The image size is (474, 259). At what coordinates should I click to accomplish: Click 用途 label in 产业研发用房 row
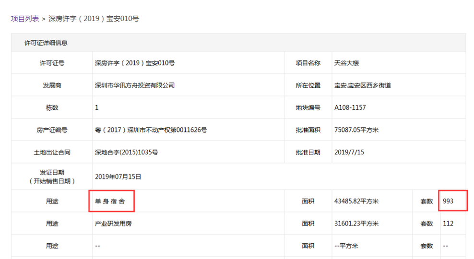(x=52, y=224)
